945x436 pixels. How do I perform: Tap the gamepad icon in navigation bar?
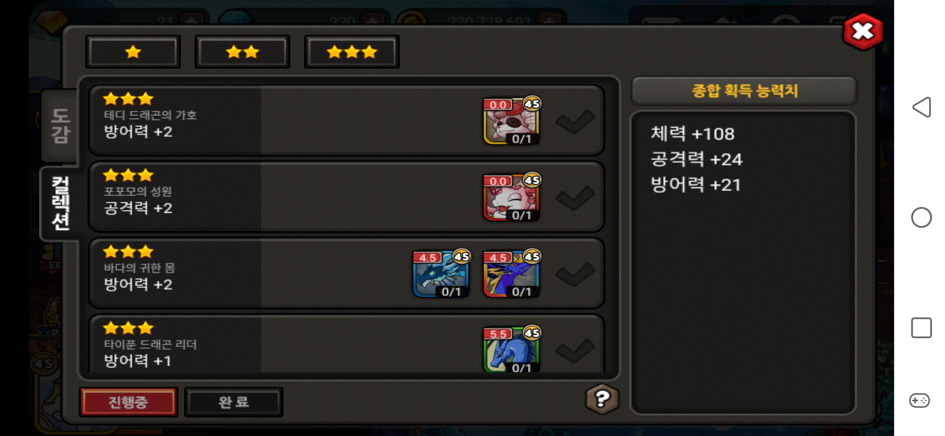(x=920, y=400)
